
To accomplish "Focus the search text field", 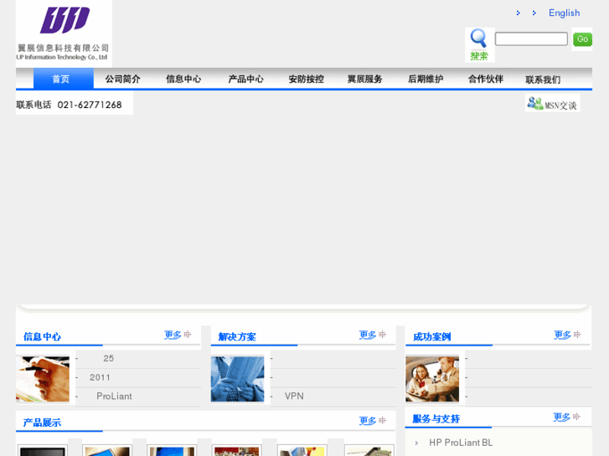I will click(531, 38).
